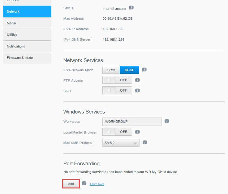This screenshot has height=194, width=228.
Task: Show info tooltip for FTP Access
Action: [137, 80]
